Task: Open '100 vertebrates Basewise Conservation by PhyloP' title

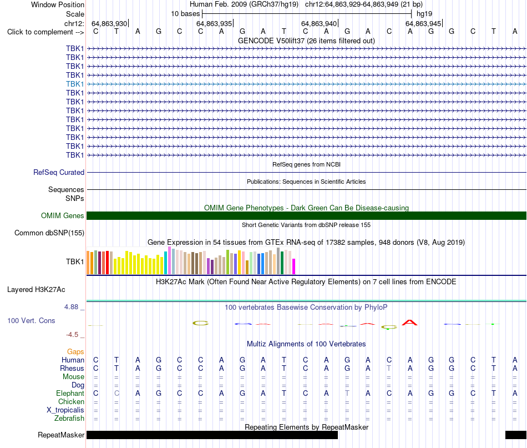Action: (306, 307)
